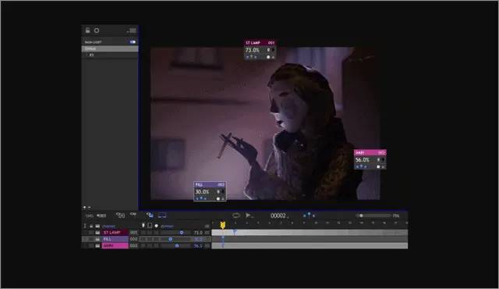This screenshot has width=499, height=289.
Task: Toggle the white circle in FILL overlay
Action: 218,198
